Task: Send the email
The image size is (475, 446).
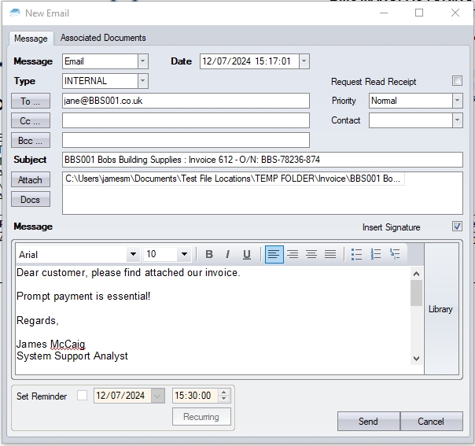Action: coord(369,421)
